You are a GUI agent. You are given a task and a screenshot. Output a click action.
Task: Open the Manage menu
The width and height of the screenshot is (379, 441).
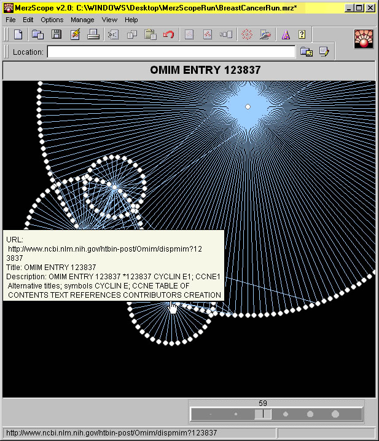(x=82, y=20)
